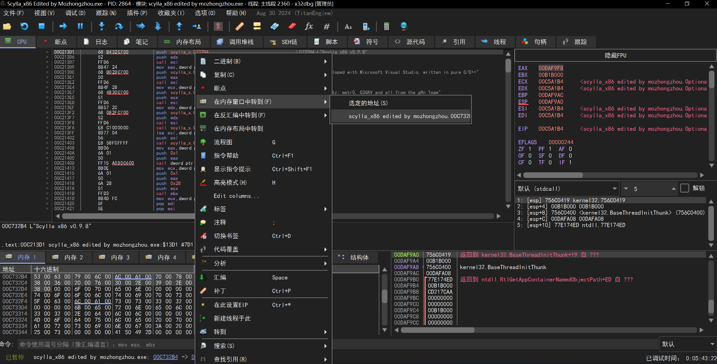The image size is (717, 364).
Task: Open the 选项(O) menu
Action: coord(205,13)
